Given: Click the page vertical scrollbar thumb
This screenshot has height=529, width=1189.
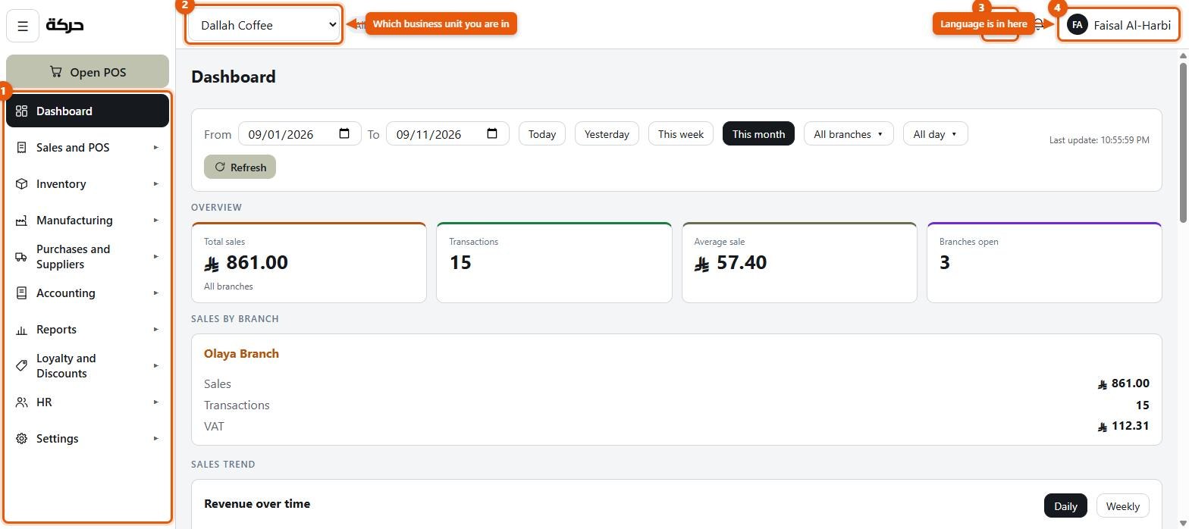Looking at the screenshot, I should (1183, 143).
